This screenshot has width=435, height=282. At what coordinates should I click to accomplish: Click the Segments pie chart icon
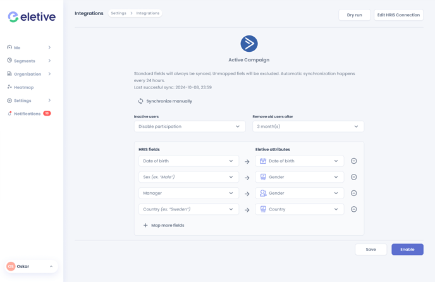point(9,60)
